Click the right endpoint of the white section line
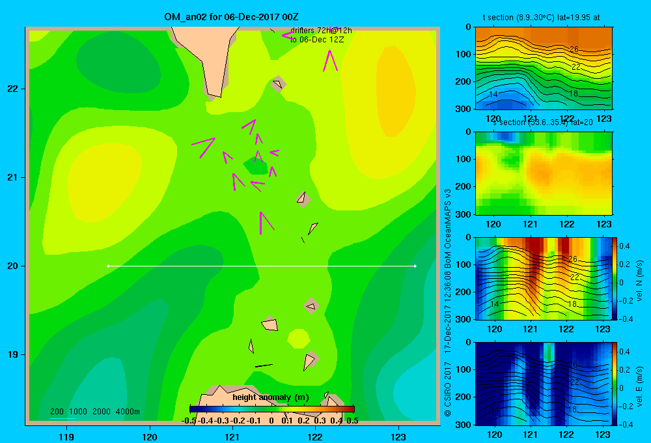 [415, 266]
